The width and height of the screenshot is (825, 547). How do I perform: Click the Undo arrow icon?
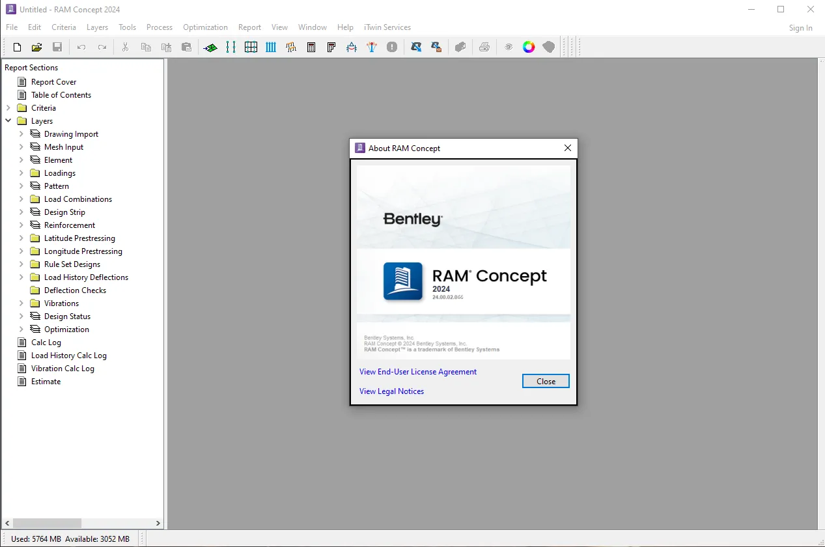point(81,47)
